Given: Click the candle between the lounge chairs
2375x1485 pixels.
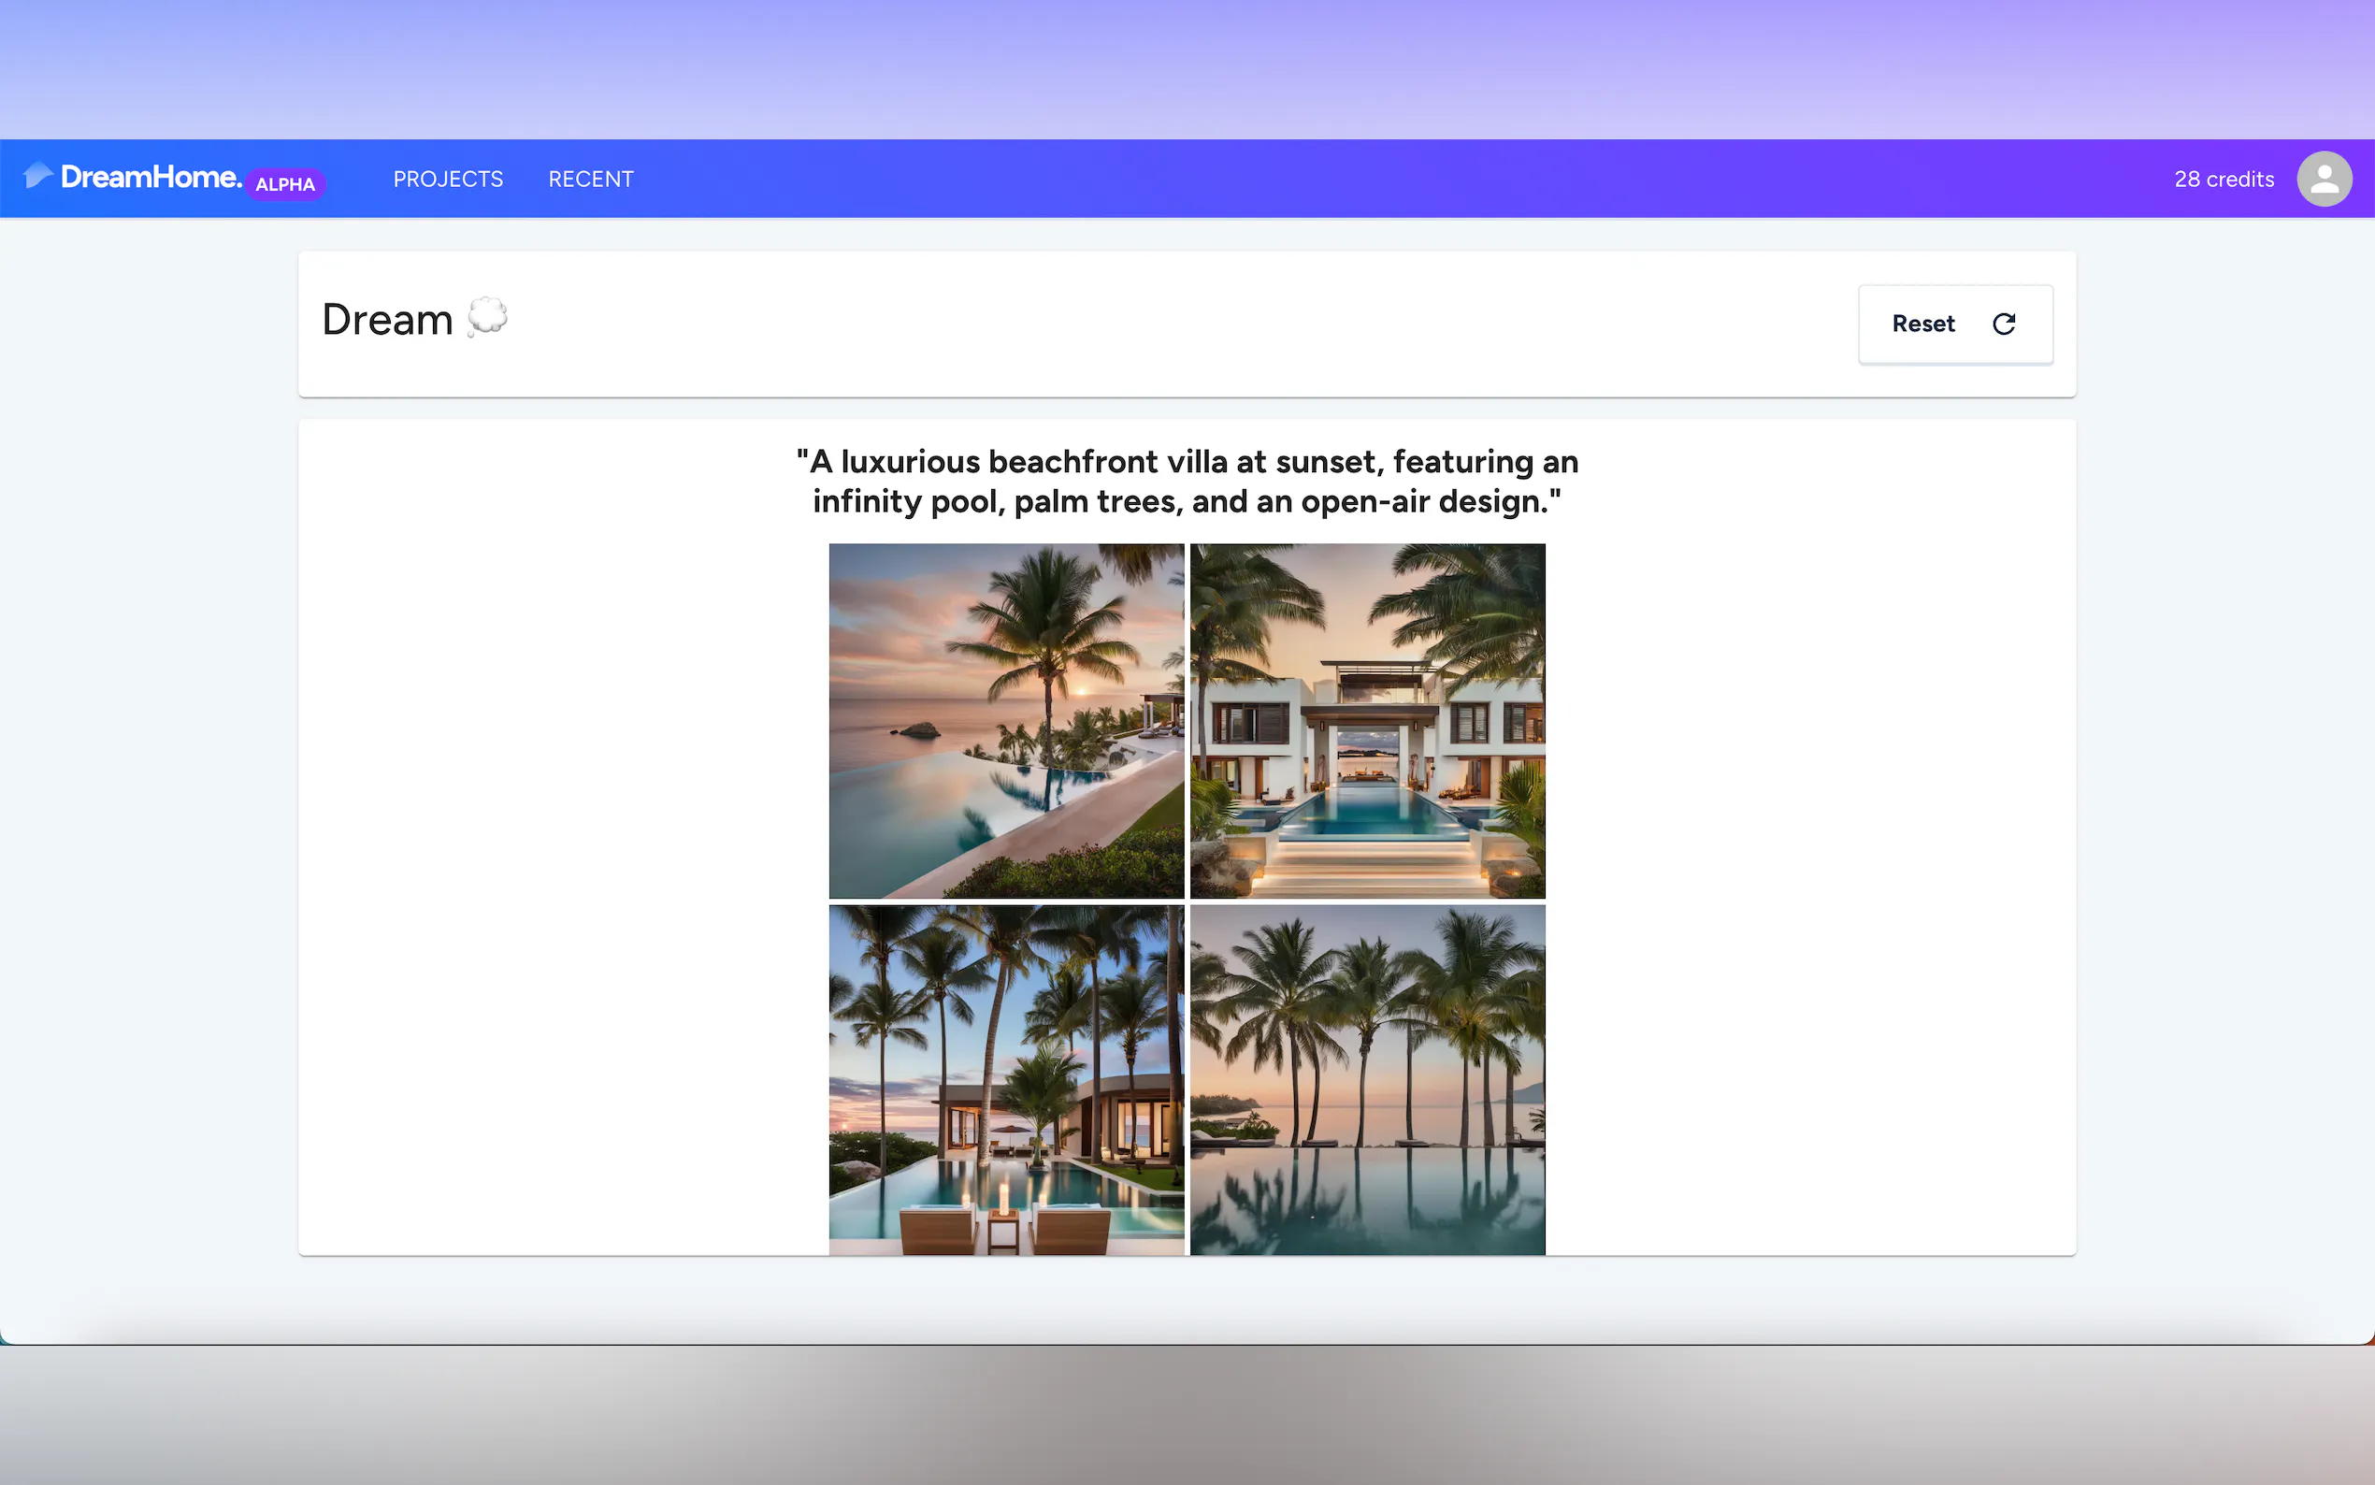Looking at the screenshot, I should (1003, 1198).
